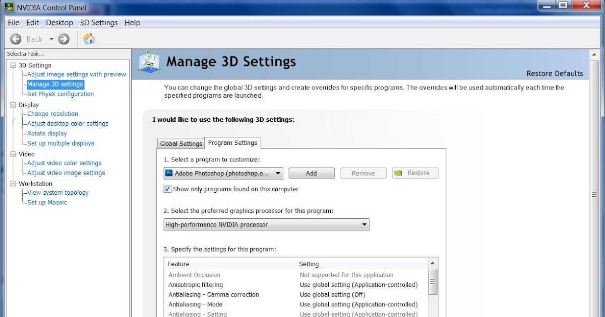Select Manage 3D settings in tree
The height and width of the screenshot is (317, 605).
pos(55,84)
